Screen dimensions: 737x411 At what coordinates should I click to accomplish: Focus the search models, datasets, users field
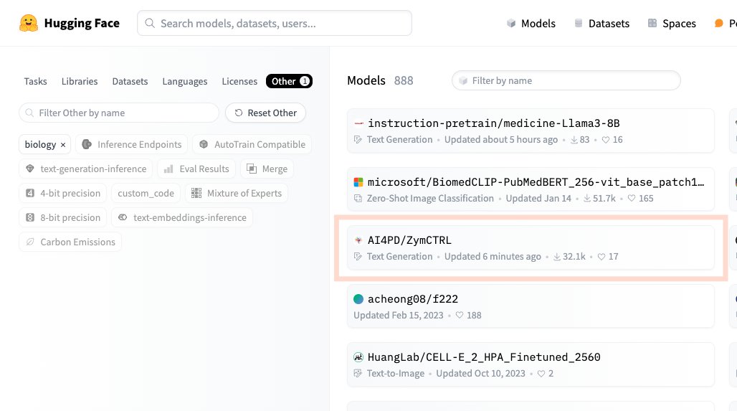275,23
